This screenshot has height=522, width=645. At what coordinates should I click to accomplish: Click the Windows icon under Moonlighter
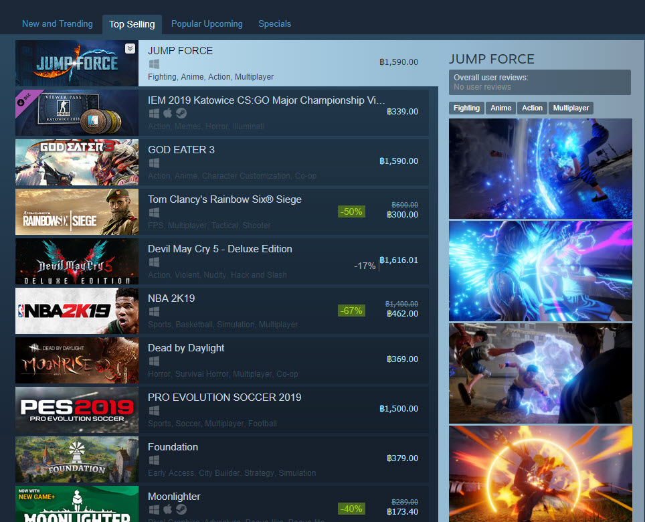[x=154, y=510]
